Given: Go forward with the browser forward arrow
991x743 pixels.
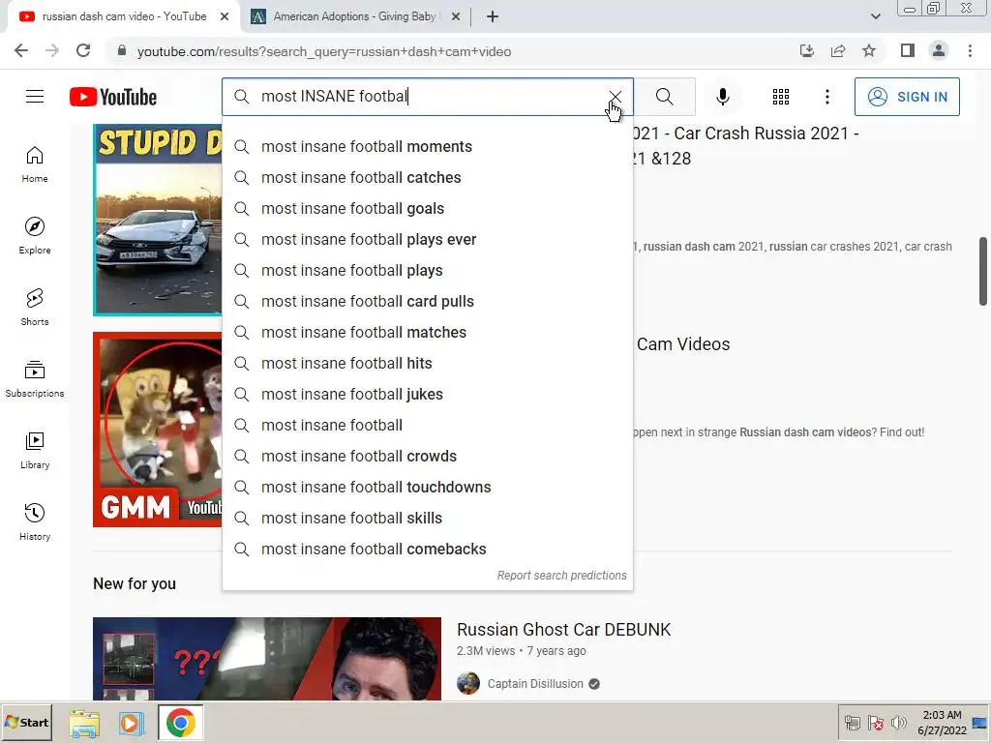Looking at the screenshot, I should click(x=52, y=51).
